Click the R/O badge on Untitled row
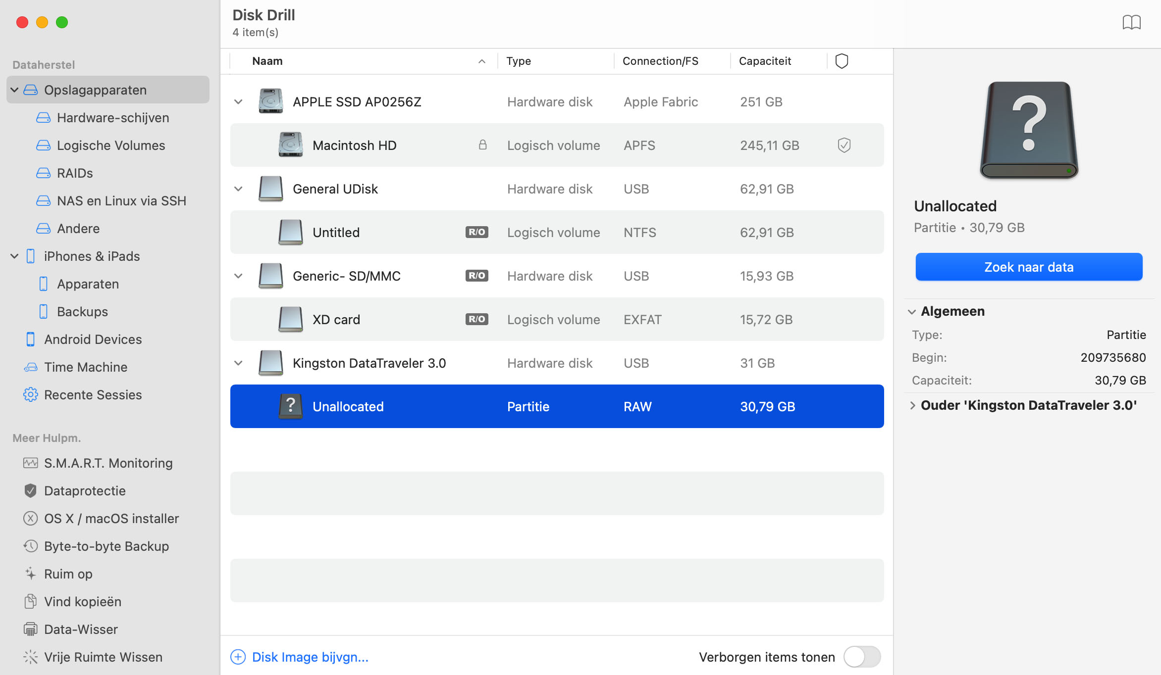 coord(476,232)
